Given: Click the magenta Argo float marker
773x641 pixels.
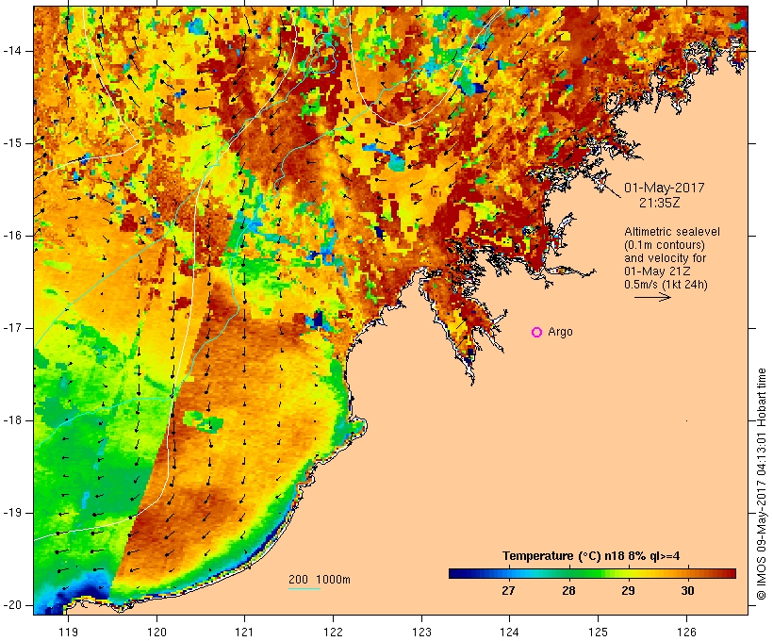Looking at the screenshot, I should point(537,333).
